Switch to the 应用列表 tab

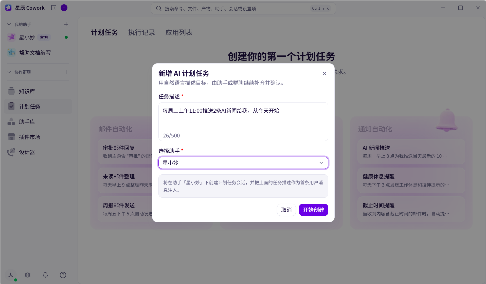pyautogui.click(x=179, y=32)
